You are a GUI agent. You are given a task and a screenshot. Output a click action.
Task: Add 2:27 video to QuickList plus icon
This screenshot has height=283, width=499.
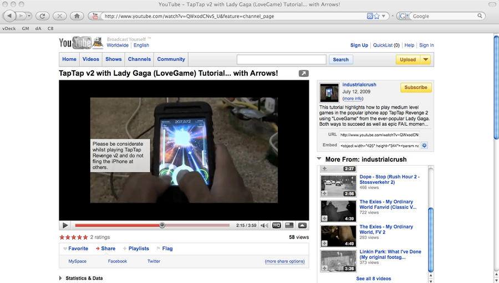324,168
